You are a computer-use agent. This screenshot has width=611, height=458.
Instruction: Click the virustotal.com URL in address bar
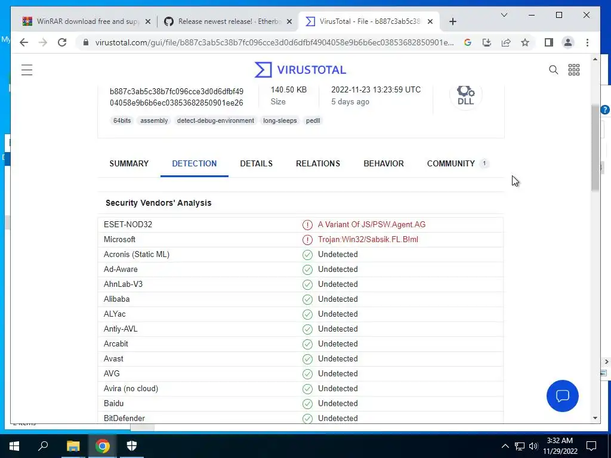(x=274, y=42)
